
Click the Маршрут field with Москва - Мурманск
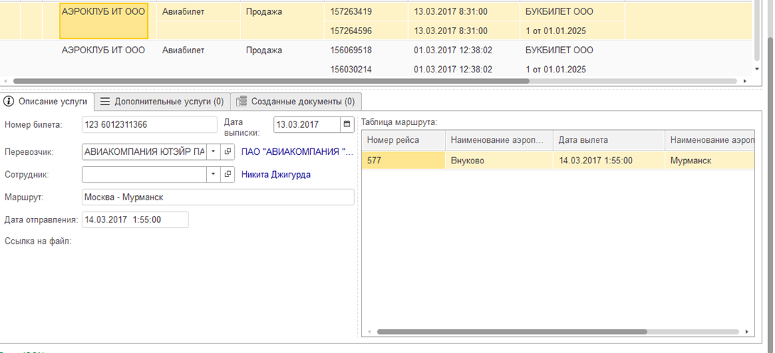[218, 197]
